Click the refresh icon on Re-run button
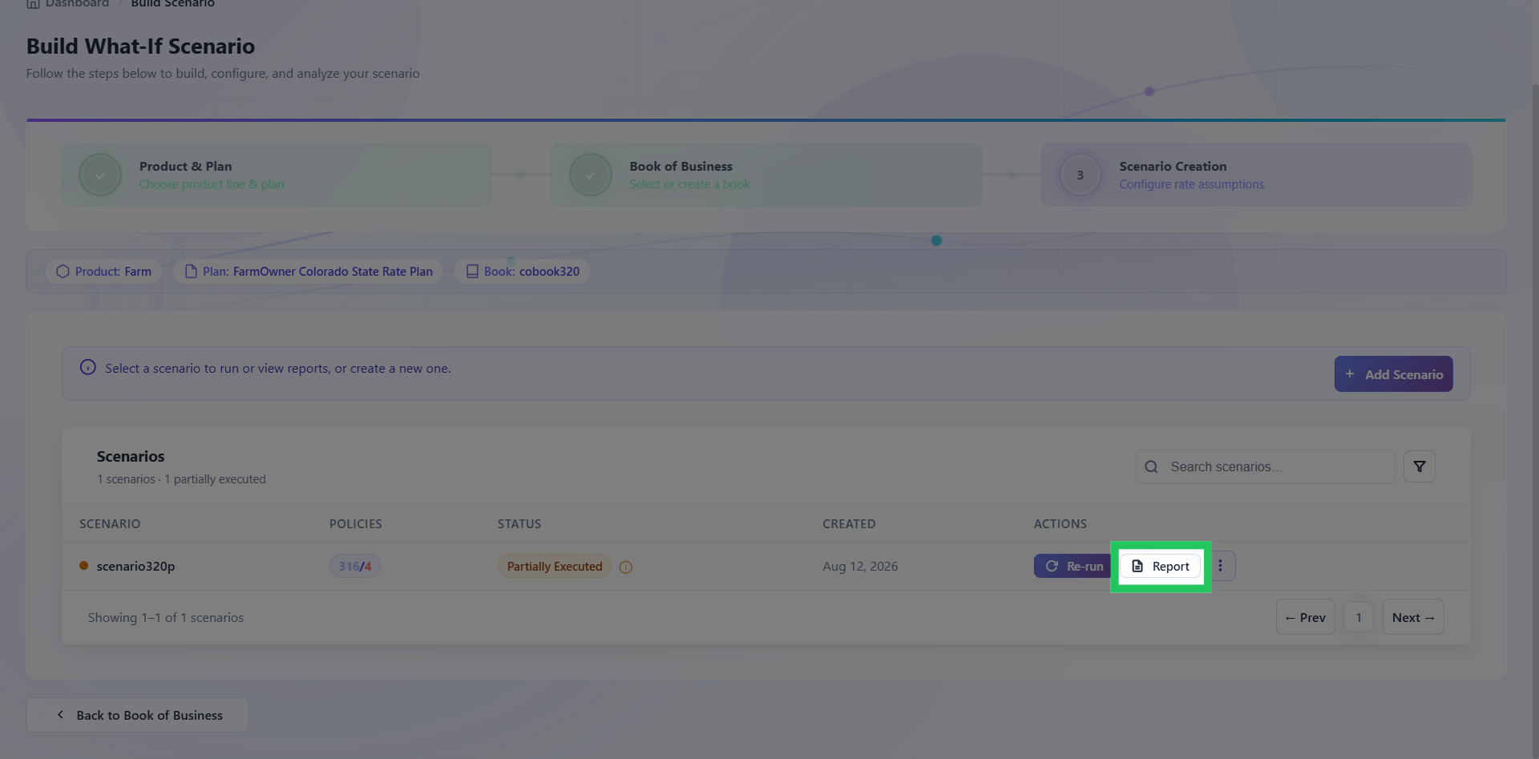 (x=1052, y=566)
